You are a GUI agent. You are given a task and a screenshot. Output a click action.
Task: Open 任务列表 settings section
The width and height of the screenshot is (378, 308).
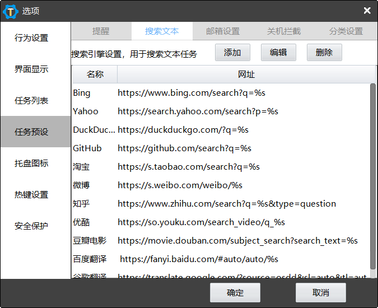[31, 101]
